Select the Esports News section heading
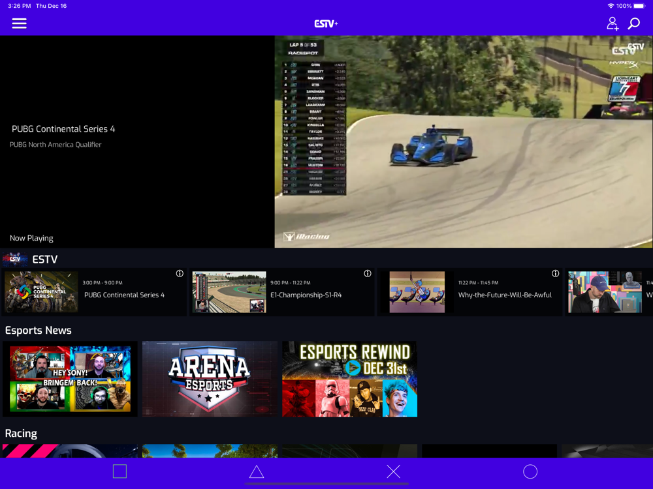This screenshot has height=489, width=653. click(39, 330)
